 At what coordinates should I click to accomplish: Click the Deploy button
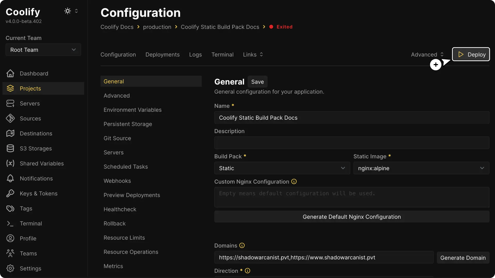471,54
